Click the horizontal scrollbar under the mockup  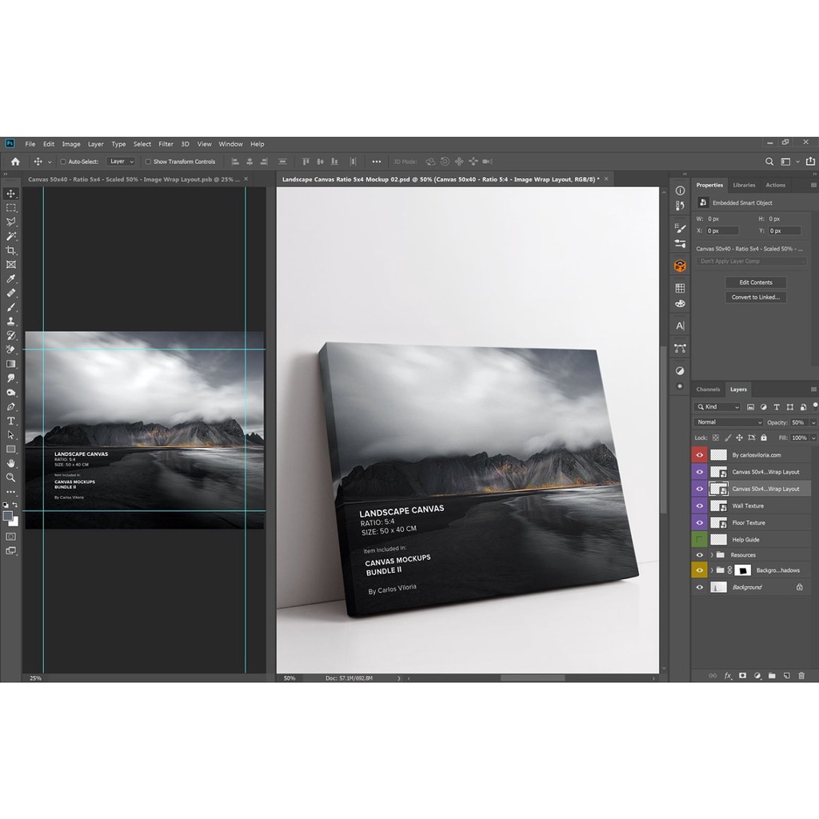click(x=532, y=678)
